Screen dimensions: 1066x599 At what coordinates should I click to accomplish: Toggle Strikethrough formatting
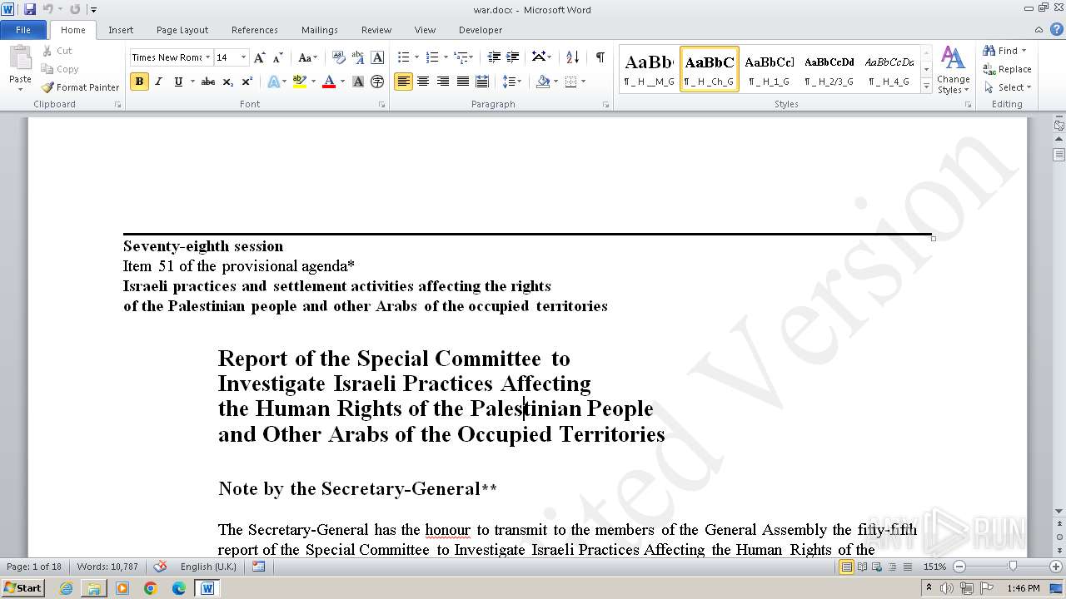click(x=208, y=82)
